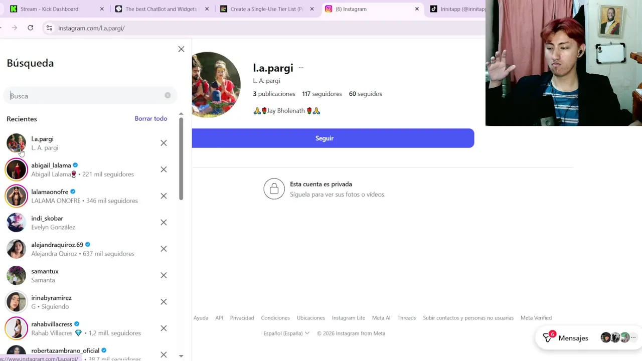The image size is (642, 361).
Task: Open the API footer link
Action: click(219, 318)
